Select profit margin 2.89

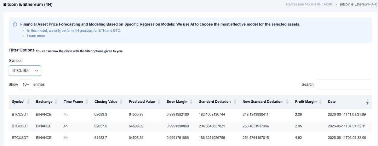(299, 115)
